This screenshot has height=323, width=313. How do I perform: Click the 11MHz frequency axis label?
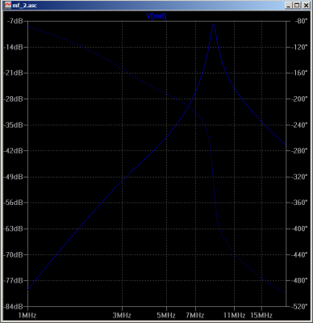point(236,316)
